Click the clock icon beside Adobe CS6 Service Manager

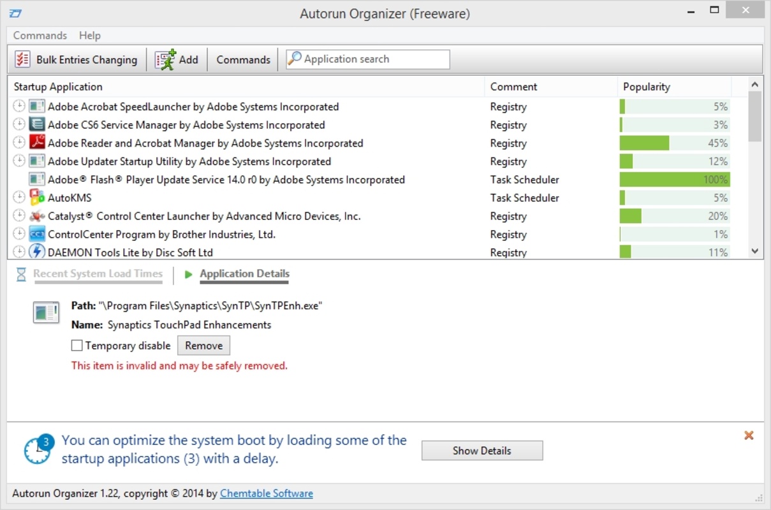click(19, 124)
